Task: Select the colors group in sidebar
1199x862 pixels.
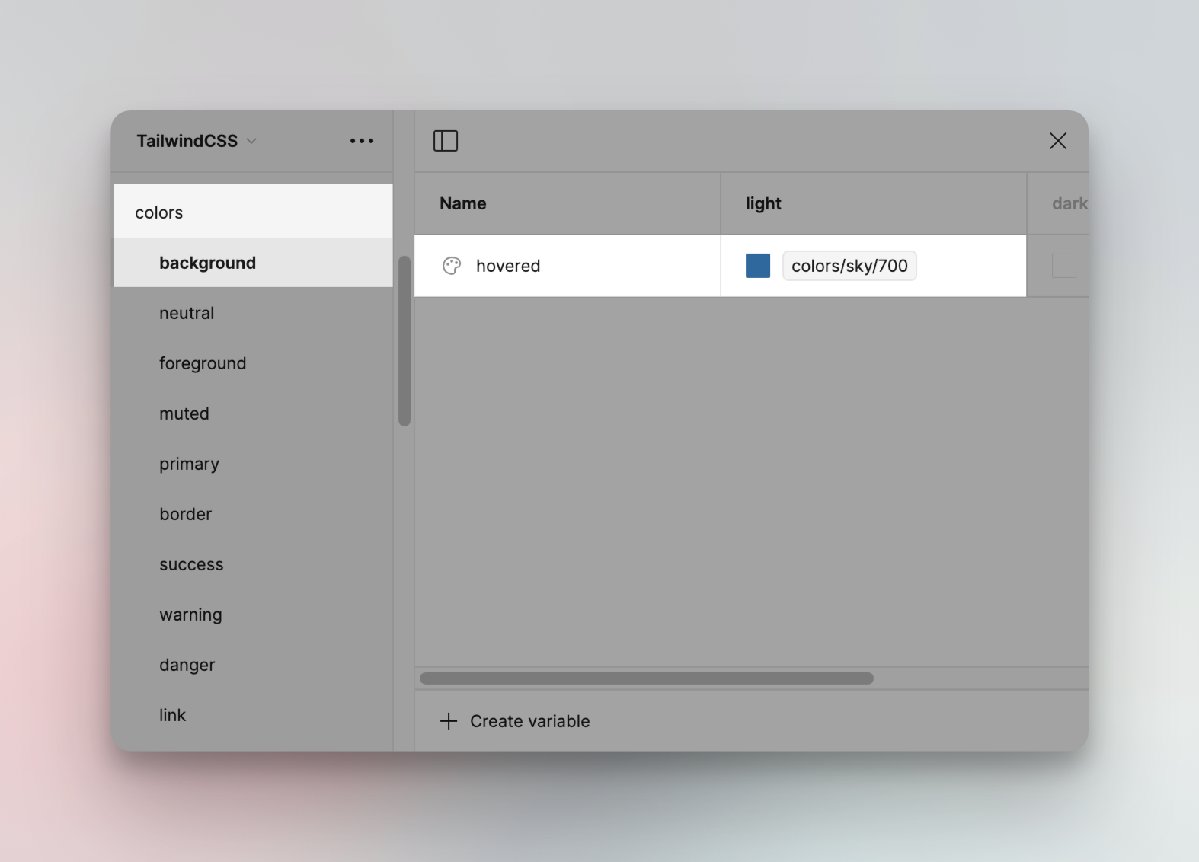Action: point(159,212)
